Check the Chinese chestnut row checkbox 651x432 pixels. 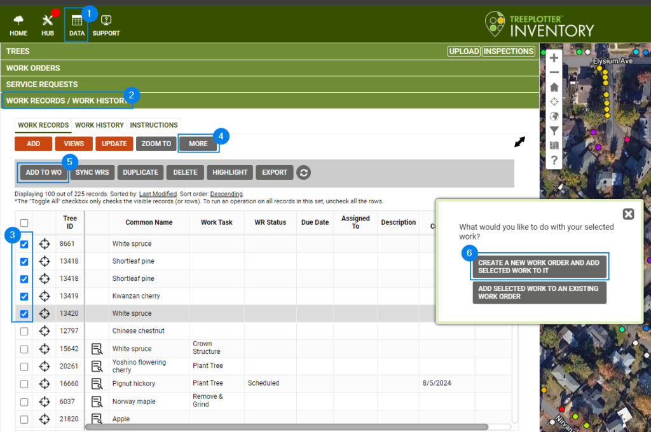pos(24,330)
